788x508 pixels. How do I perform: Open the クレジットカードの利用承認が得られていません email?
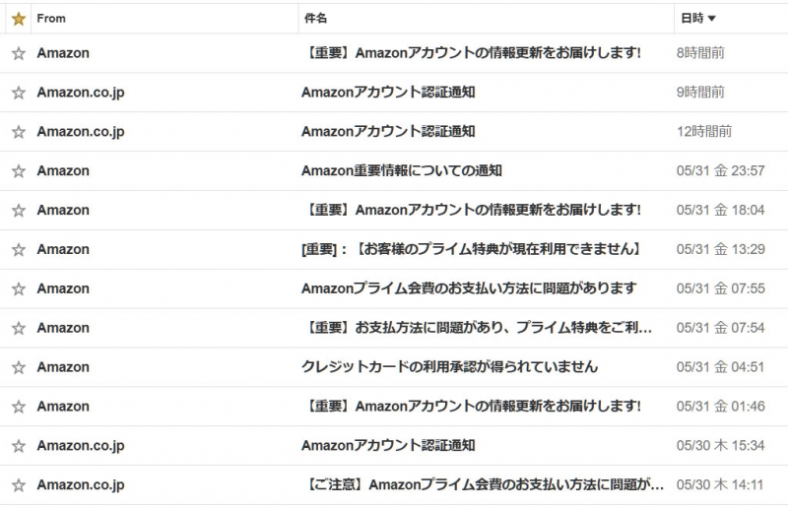(449, 367)
